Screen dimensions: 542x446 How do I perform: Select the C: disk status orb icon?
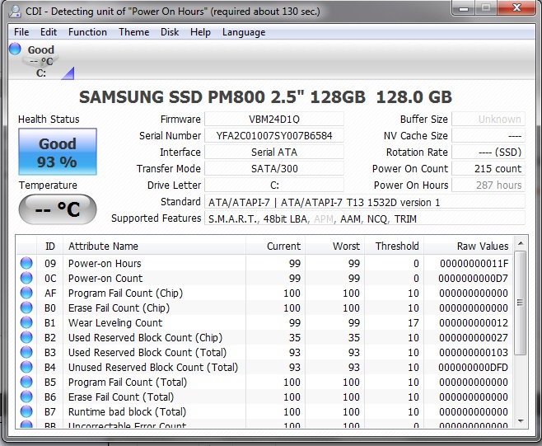coord(15,49)
